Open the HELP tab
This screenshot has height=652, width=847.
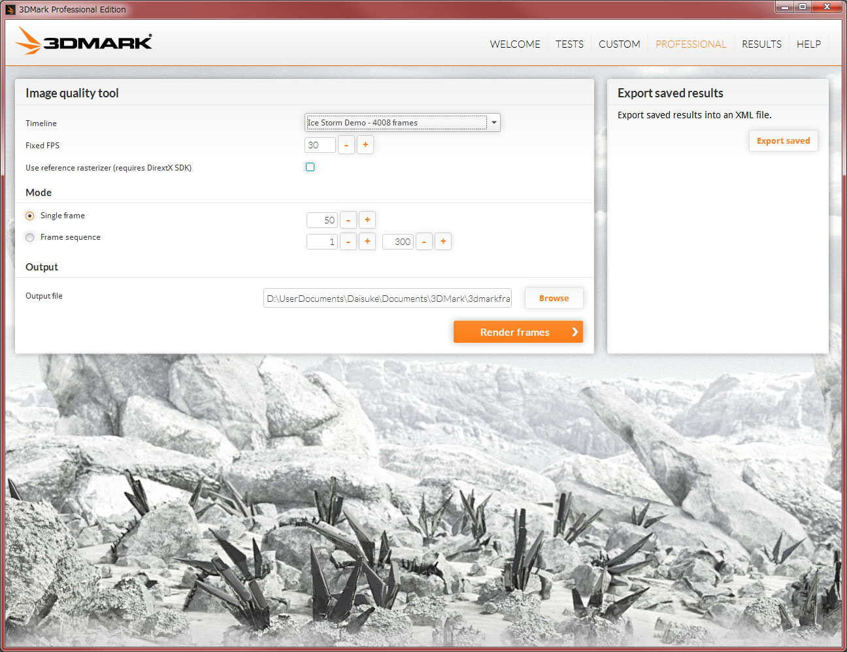tap(808, 44)
